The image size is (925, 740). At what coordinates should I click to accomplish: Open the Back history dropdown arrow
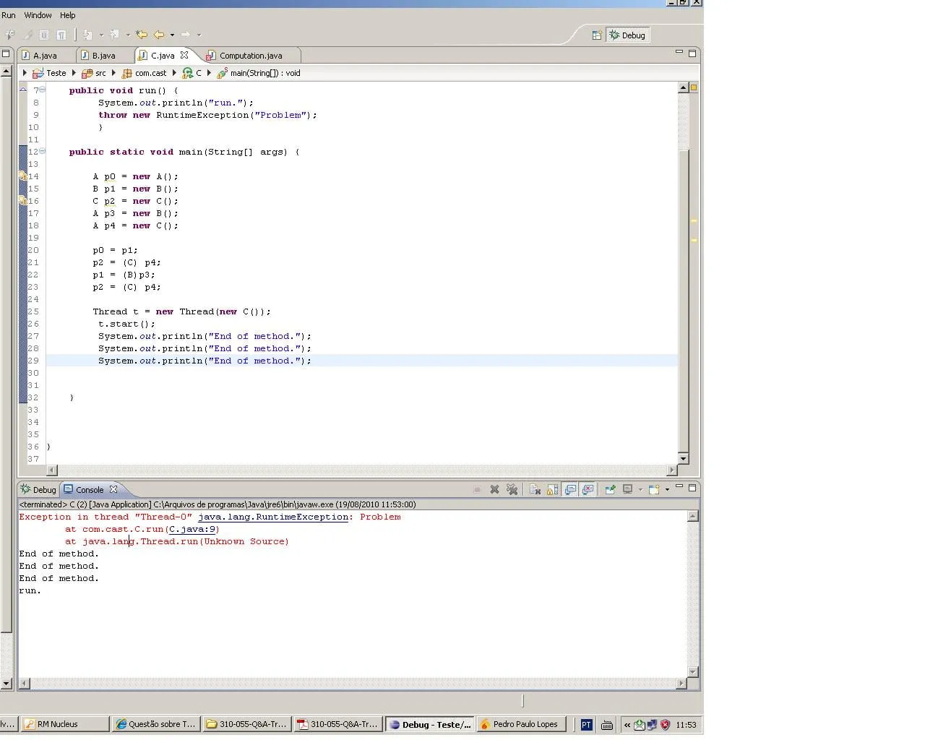[x=172, y=35]
